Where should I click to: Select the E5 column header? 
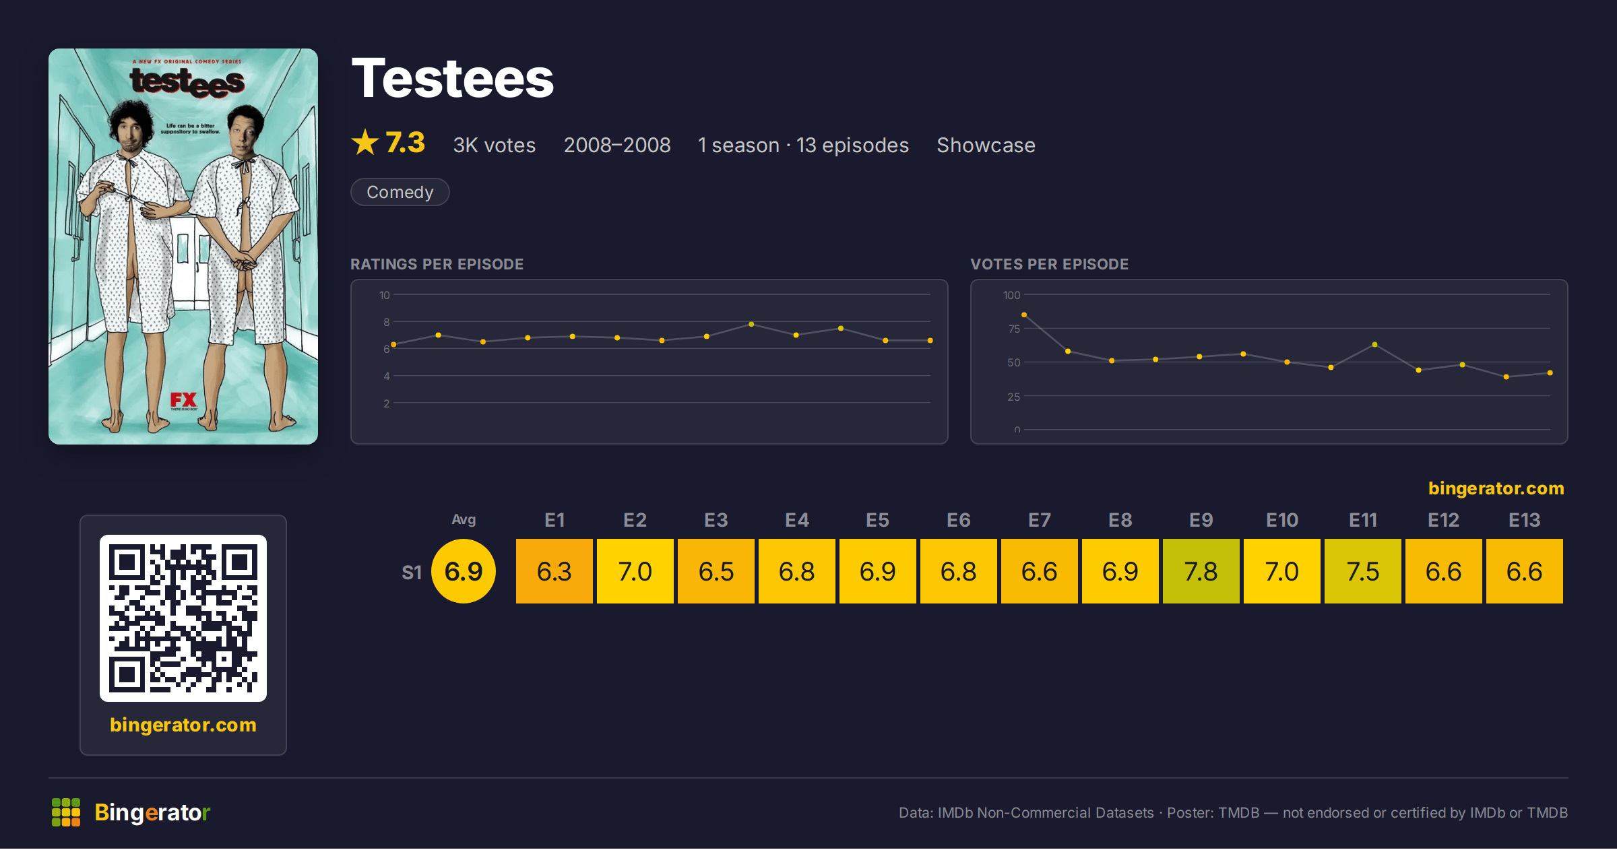click(878, 520)
